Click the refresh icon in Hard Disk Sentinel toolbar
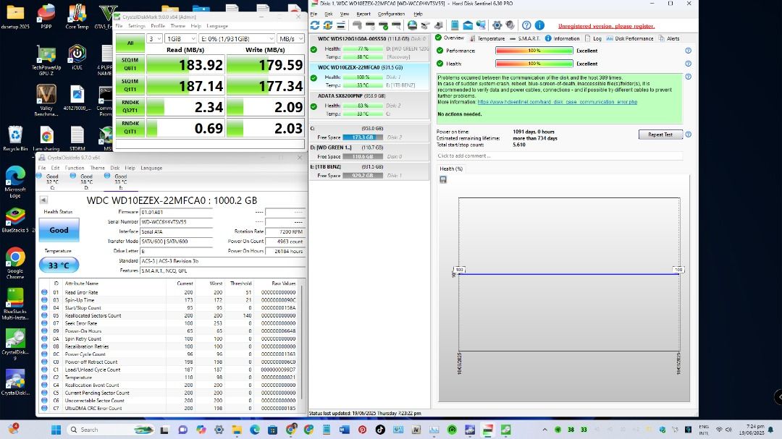This screenshot has height=439, width=782. (x=315, y=25)
